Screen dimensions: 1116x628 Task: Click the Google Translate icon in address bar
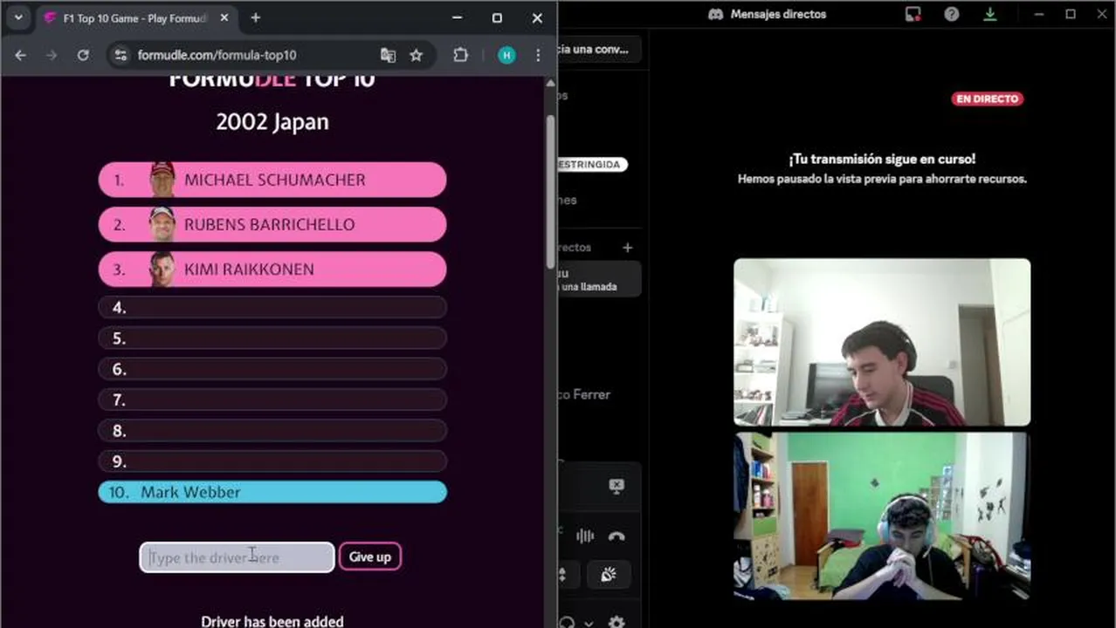(x=388, y=55)
